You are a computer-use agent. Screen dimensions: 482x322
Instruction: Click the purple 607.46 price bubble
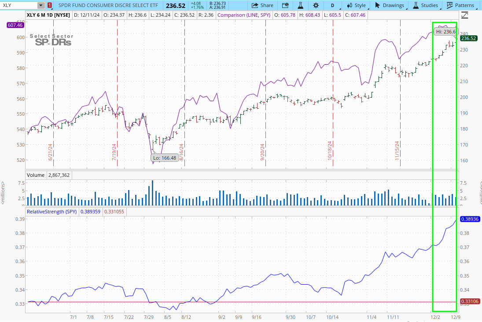click(15, 25)
